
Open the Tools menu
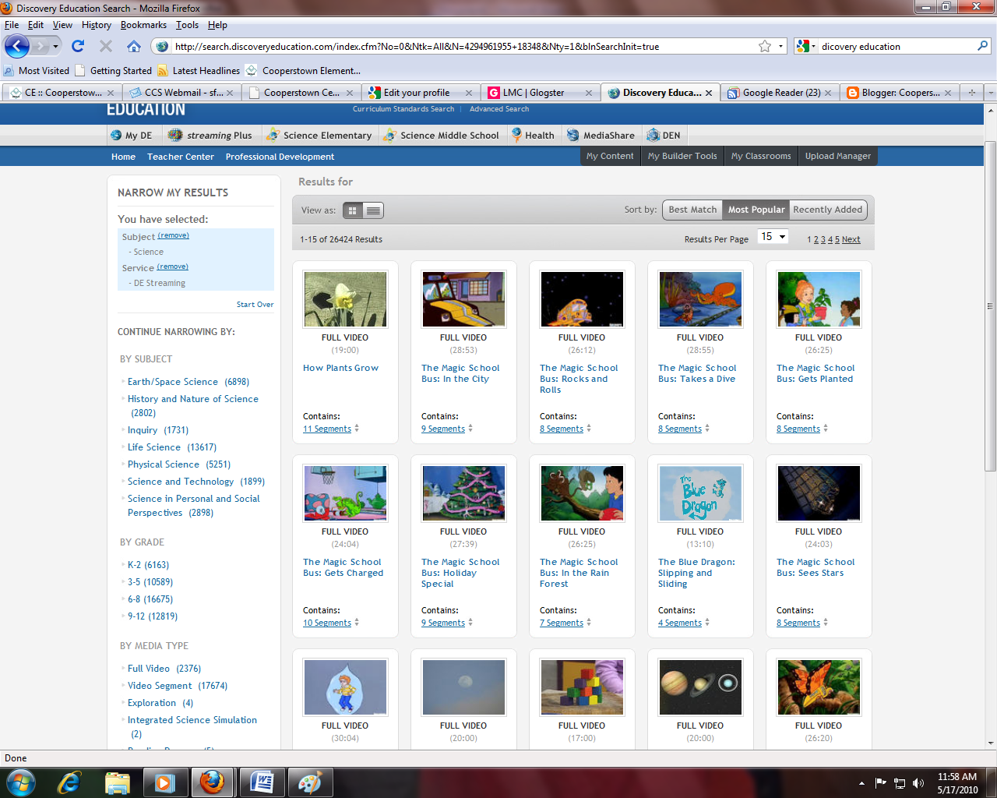pos(187,25)
